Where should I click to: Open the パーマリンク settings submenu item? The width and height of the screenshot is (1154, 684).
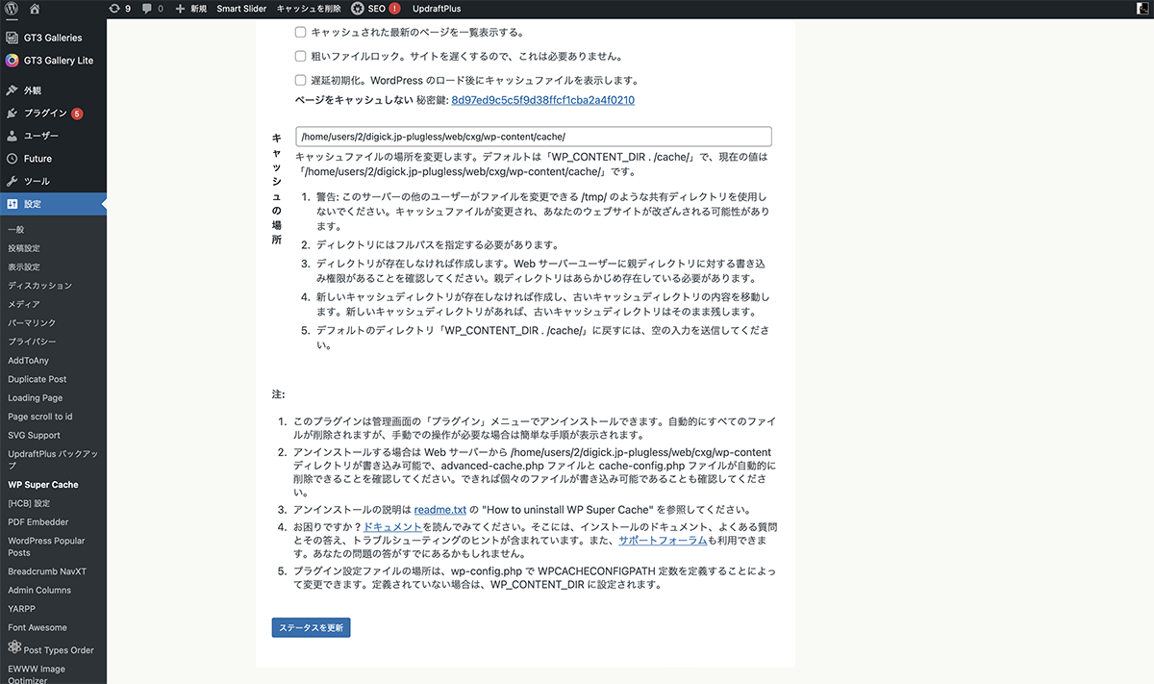32,323
